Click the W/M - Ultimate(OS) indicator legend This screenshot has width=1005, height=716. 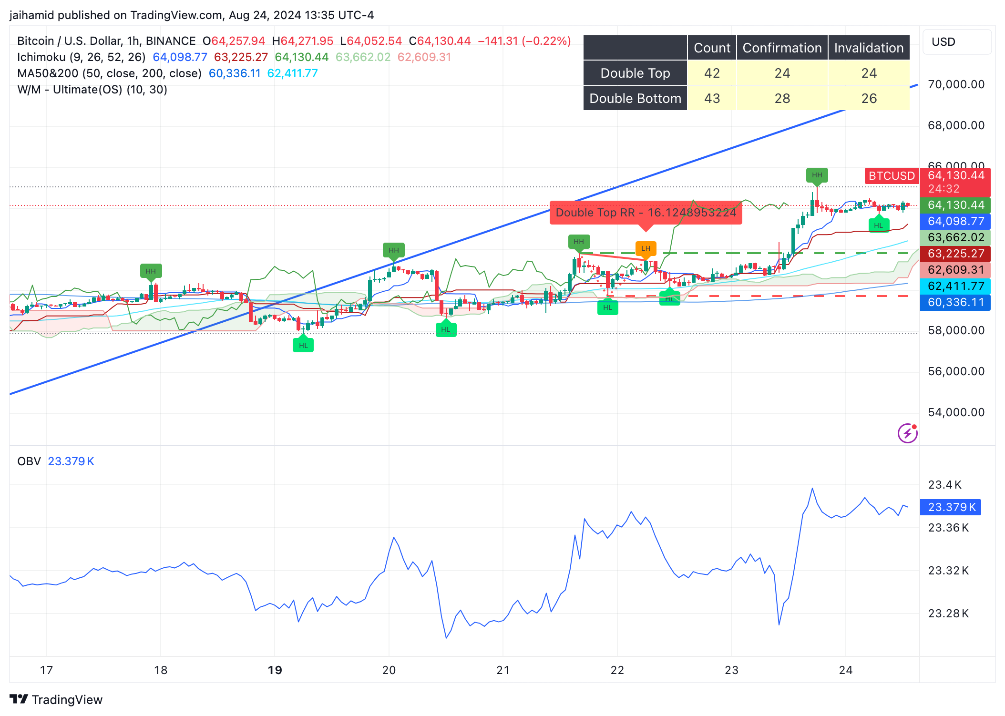pos(92,90)
